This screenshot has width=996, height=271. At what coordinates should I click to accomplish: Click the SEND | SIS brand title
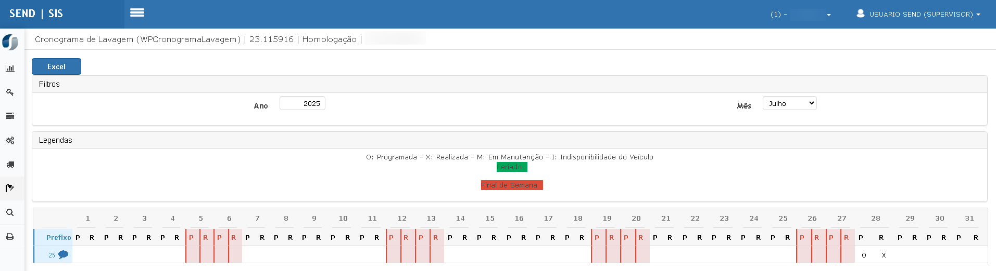tap(36, 13)
